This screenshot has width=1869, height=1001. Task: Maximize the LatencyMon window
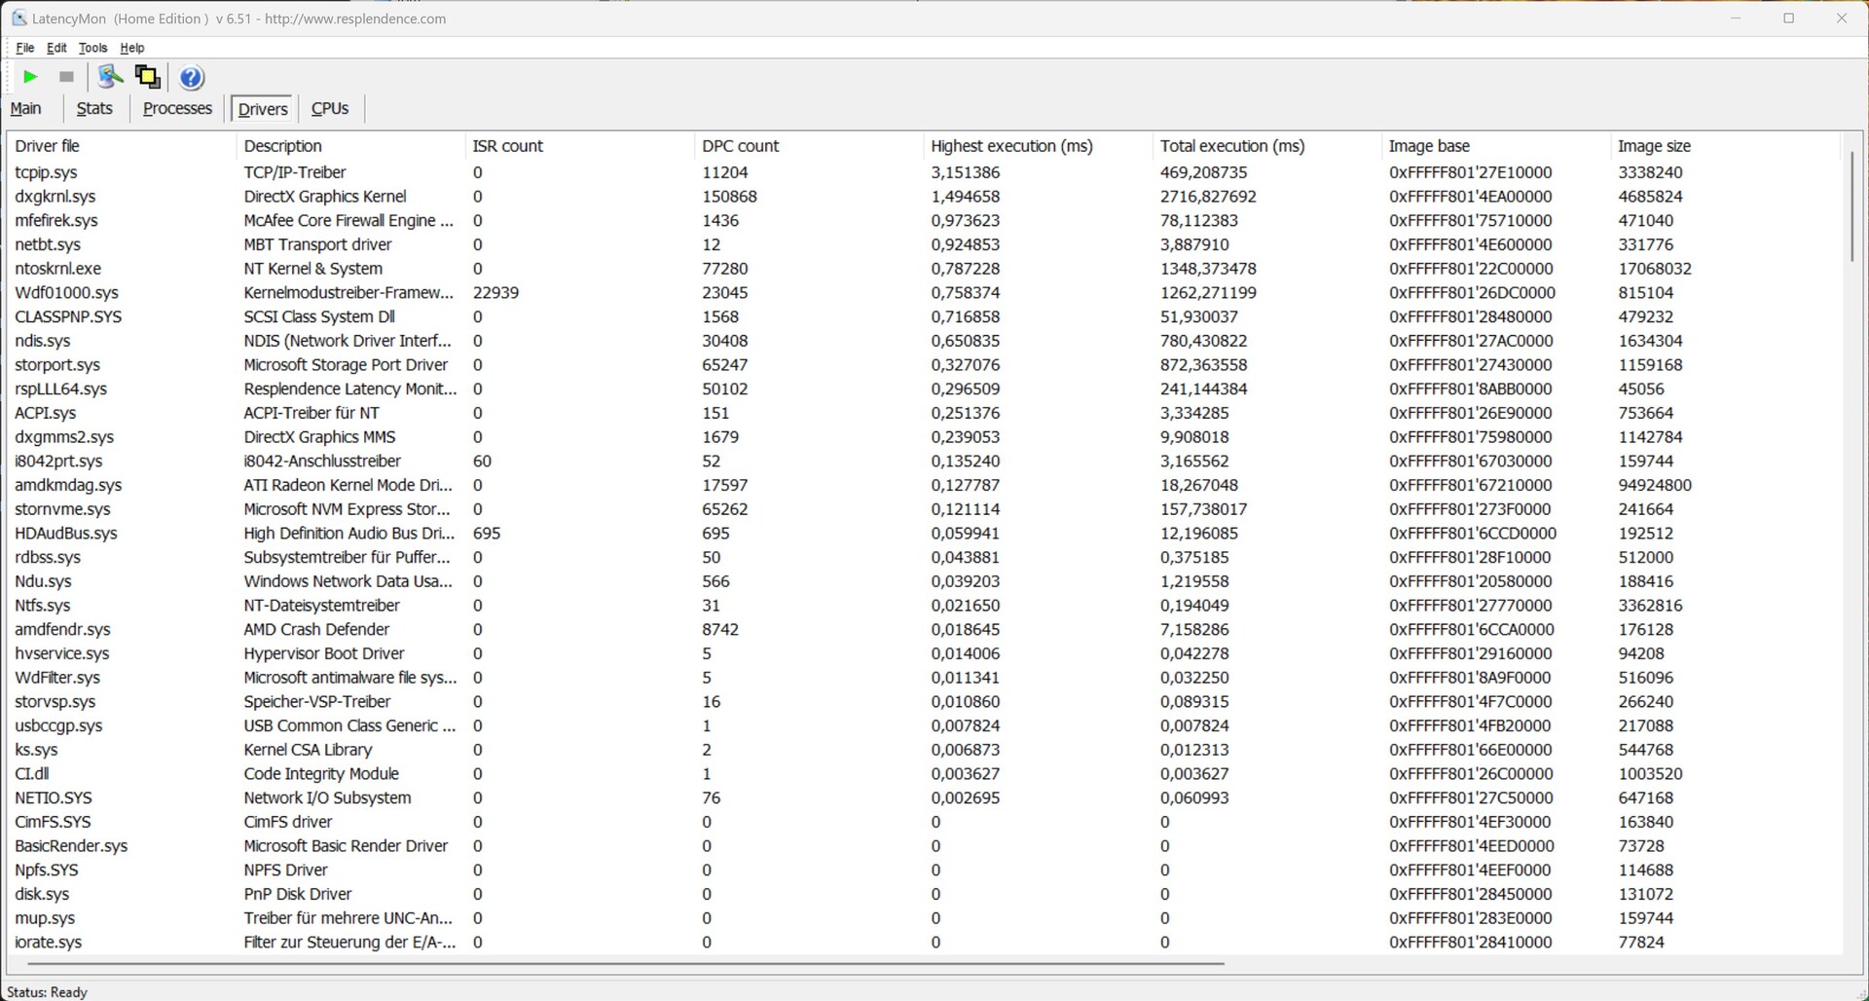pos(1788,19)
